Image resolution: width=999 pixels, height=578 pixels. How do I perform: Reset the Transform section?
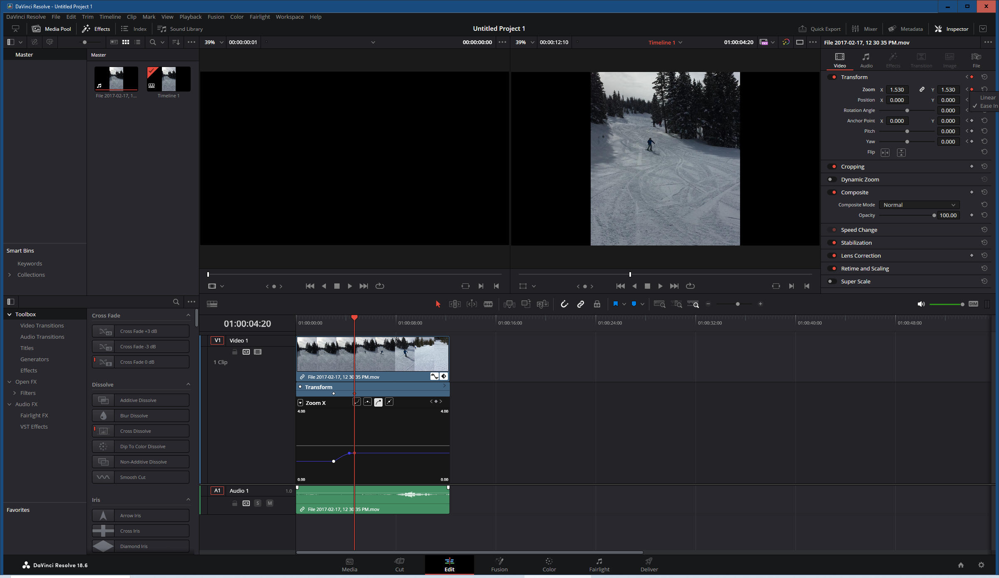tap(984, 77)
